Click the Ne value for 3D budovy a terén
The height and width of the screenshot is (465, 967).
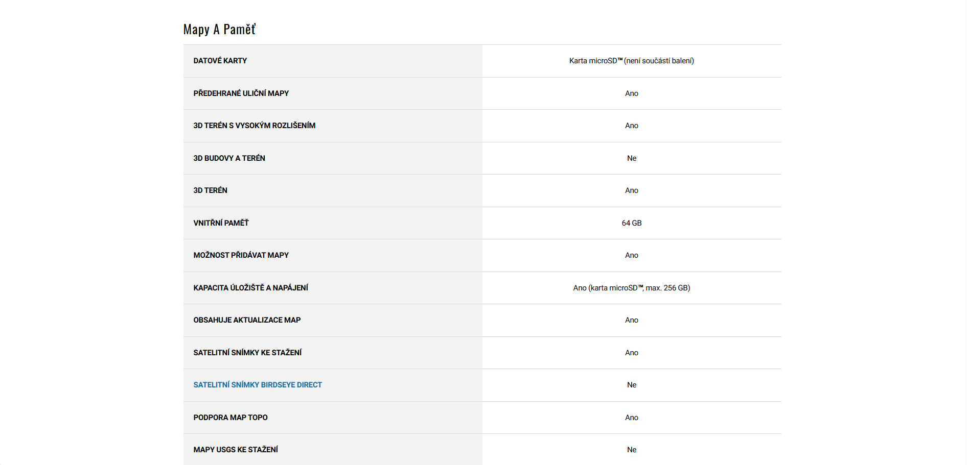tap(631, 158)
